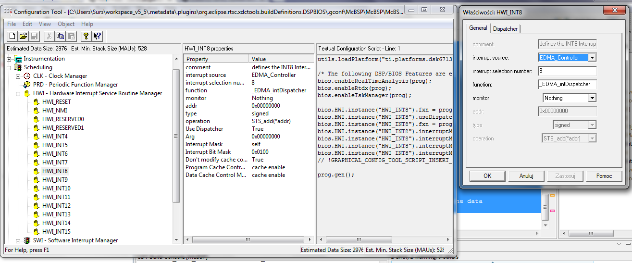Screen dimensions: 632x263
Task: Confirm the dialog with OK
Action: click(x=487, y=176)
